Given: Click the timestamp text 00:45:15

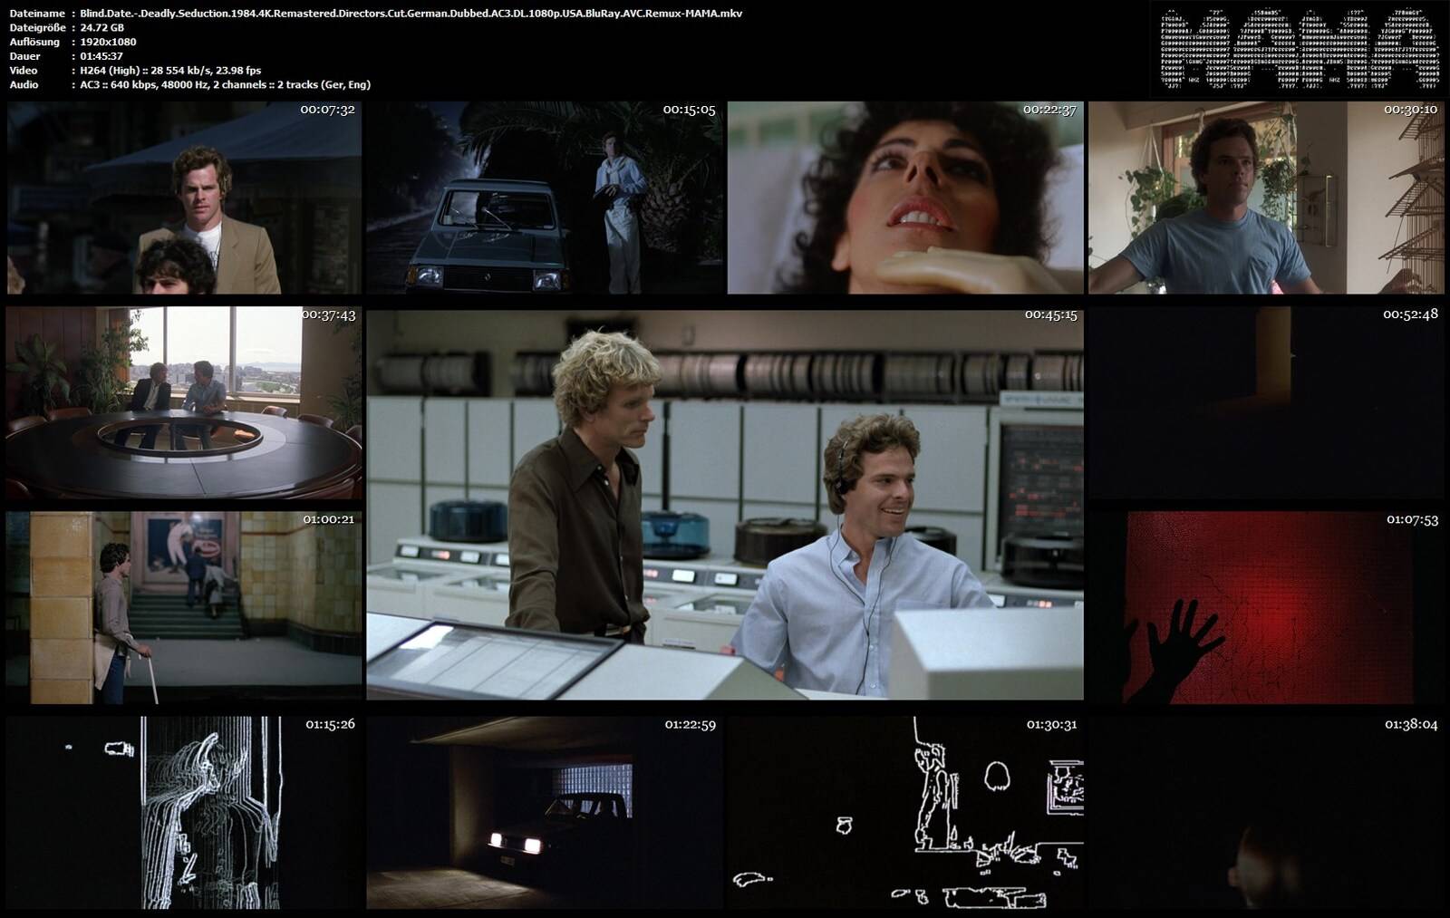Looking at the screenshot, I should (1051, 314).
